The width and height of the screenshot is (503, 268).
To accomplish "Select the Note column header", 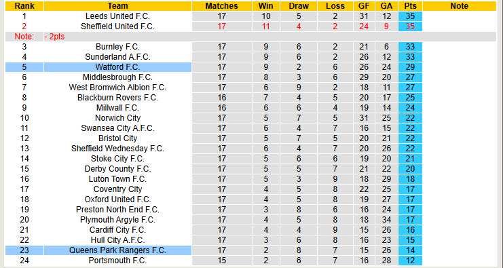I will (x=460, y=6).
